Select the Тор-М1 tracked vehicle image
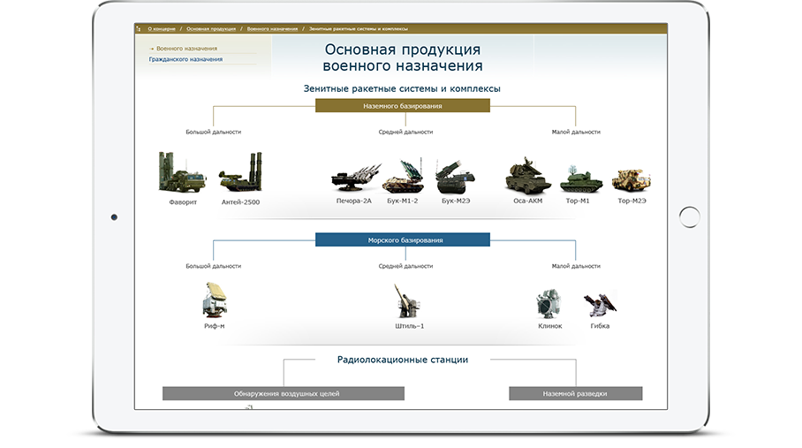 (x=580, y=179)
